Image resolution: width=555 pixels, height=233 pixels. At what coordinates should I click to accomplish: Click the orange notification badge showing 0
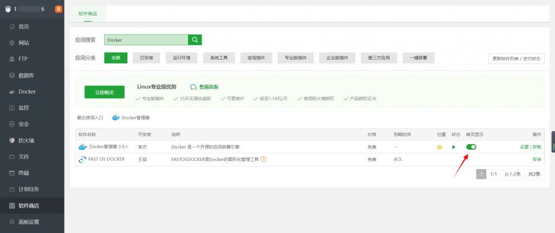[59, 9]
